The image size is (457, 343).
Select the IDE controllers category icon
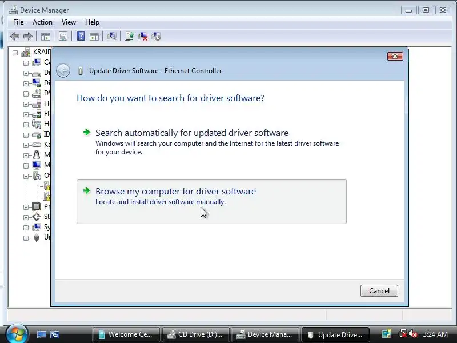click(x=37, y=135)
